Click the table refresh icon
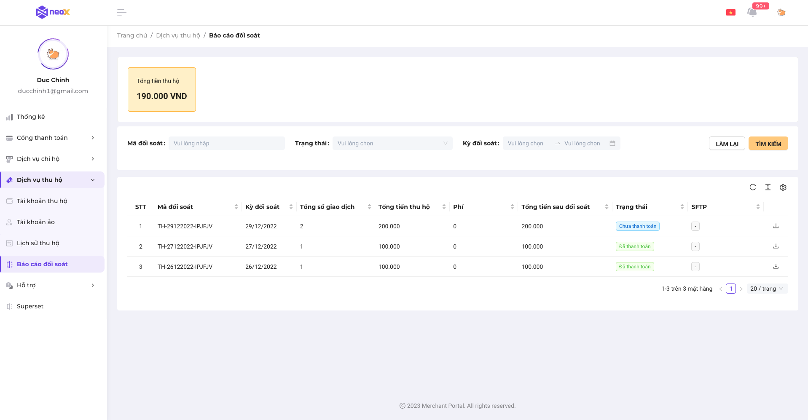The height and width of the screenshot is (420, 808). click(x=752, y=187)
